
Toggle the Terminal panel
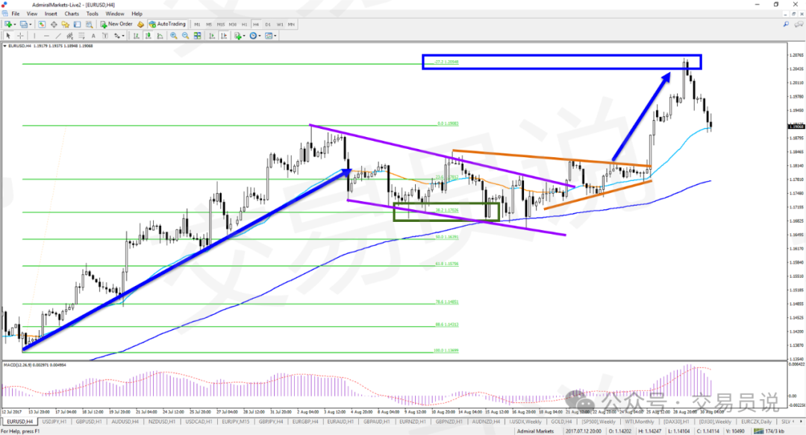(77, 24)
